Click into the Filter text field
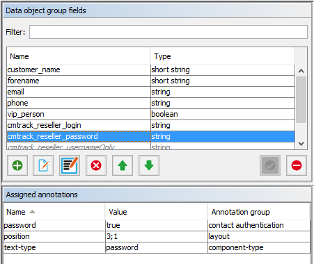The width and height of the screenshot is (314, 264). pos(168,32)
